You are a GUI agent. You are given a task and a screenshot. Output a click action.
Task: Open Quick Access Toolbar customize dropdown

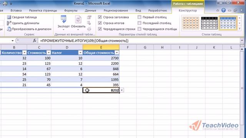point(11,4)
